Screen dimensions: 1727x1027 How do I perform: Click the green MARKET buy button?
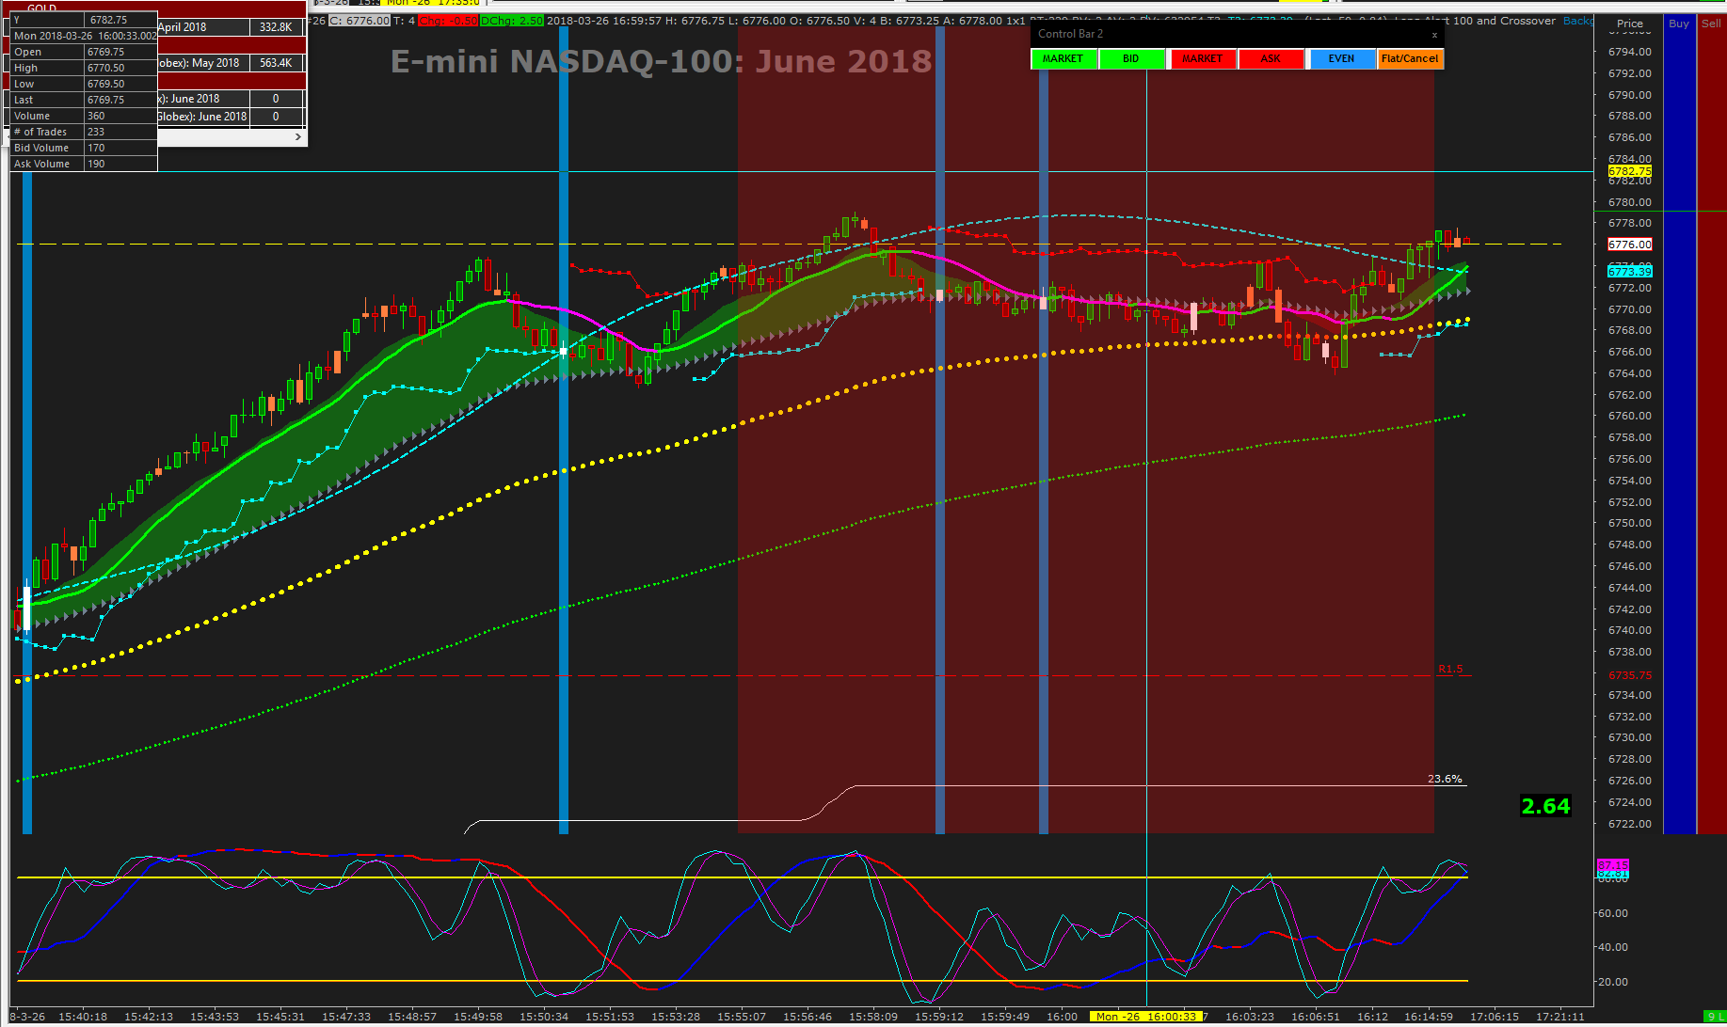(x=1063, y=58)
